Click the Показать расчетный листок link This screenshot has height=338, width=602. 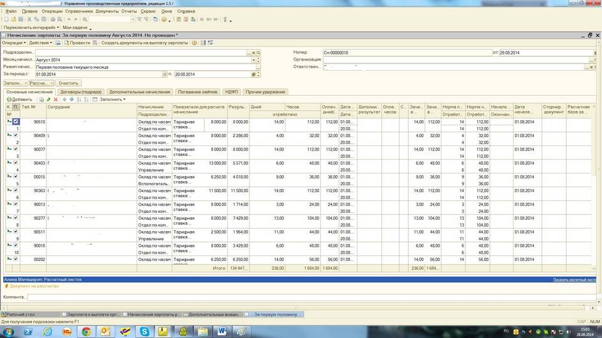tap(574, 280)
